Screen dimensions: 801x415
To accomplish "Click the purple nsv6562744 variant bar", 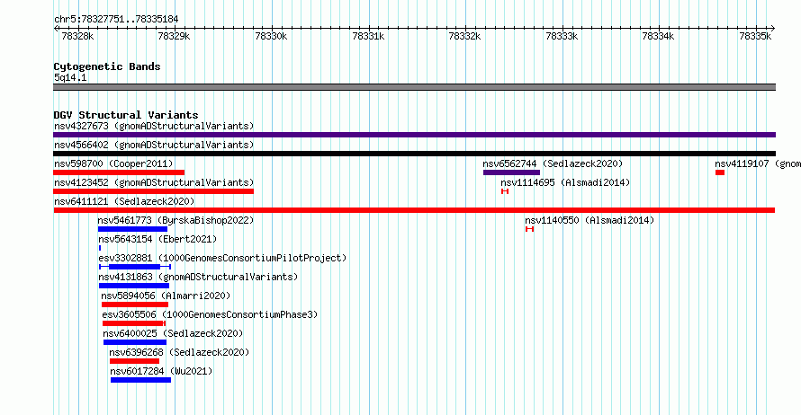I will (511, 172).
